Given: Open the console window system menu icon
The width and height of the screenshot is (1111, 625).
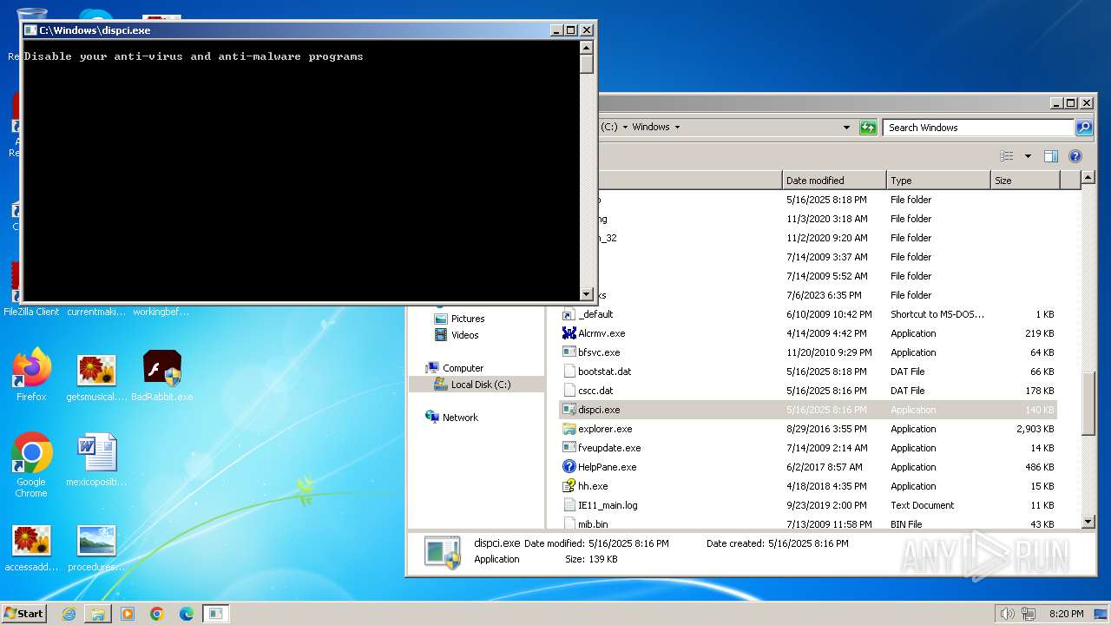Looking at the screenshot, I should click(30, 30).
